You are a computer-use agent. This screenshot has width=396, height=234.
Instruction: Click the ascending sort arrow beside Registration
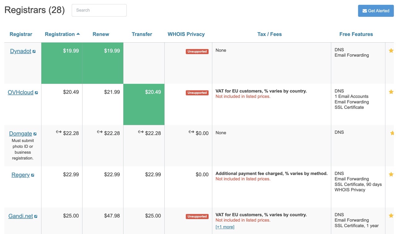click(x=78, y=34)
